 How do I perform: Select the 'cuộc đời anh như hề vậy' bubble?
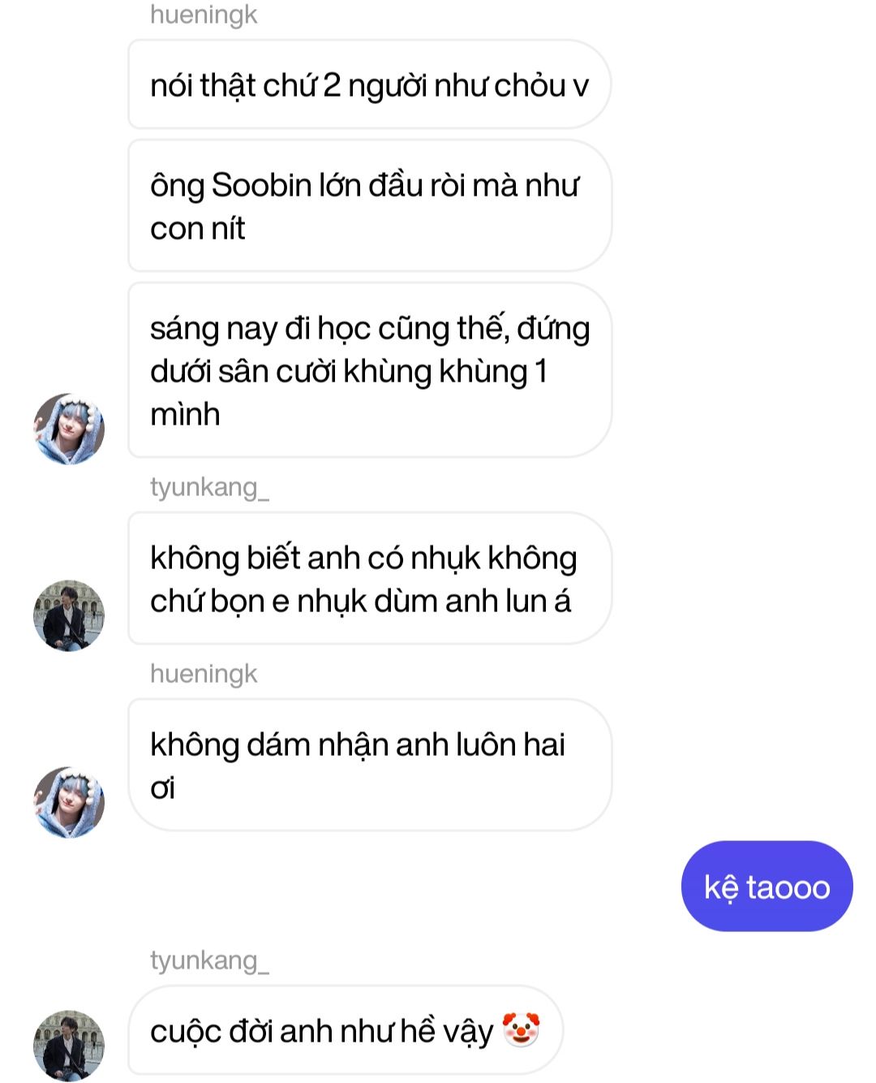(x=346, y=1030)
